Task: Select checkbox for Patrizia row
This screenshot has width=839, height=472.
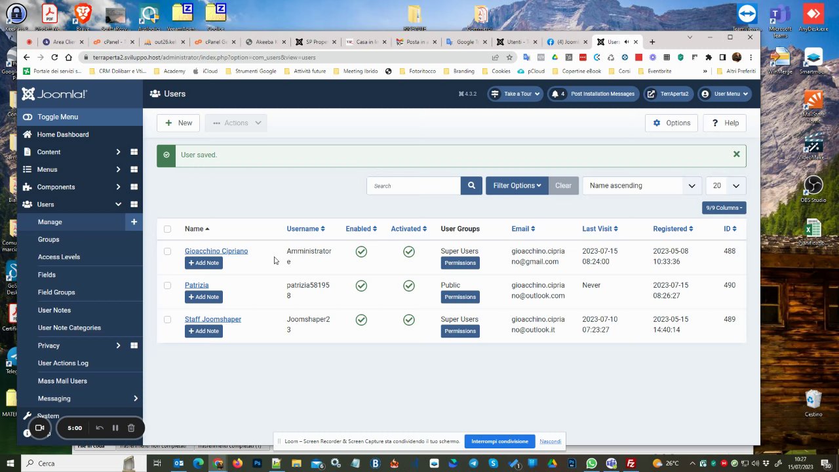Action: tap(167, 285)
